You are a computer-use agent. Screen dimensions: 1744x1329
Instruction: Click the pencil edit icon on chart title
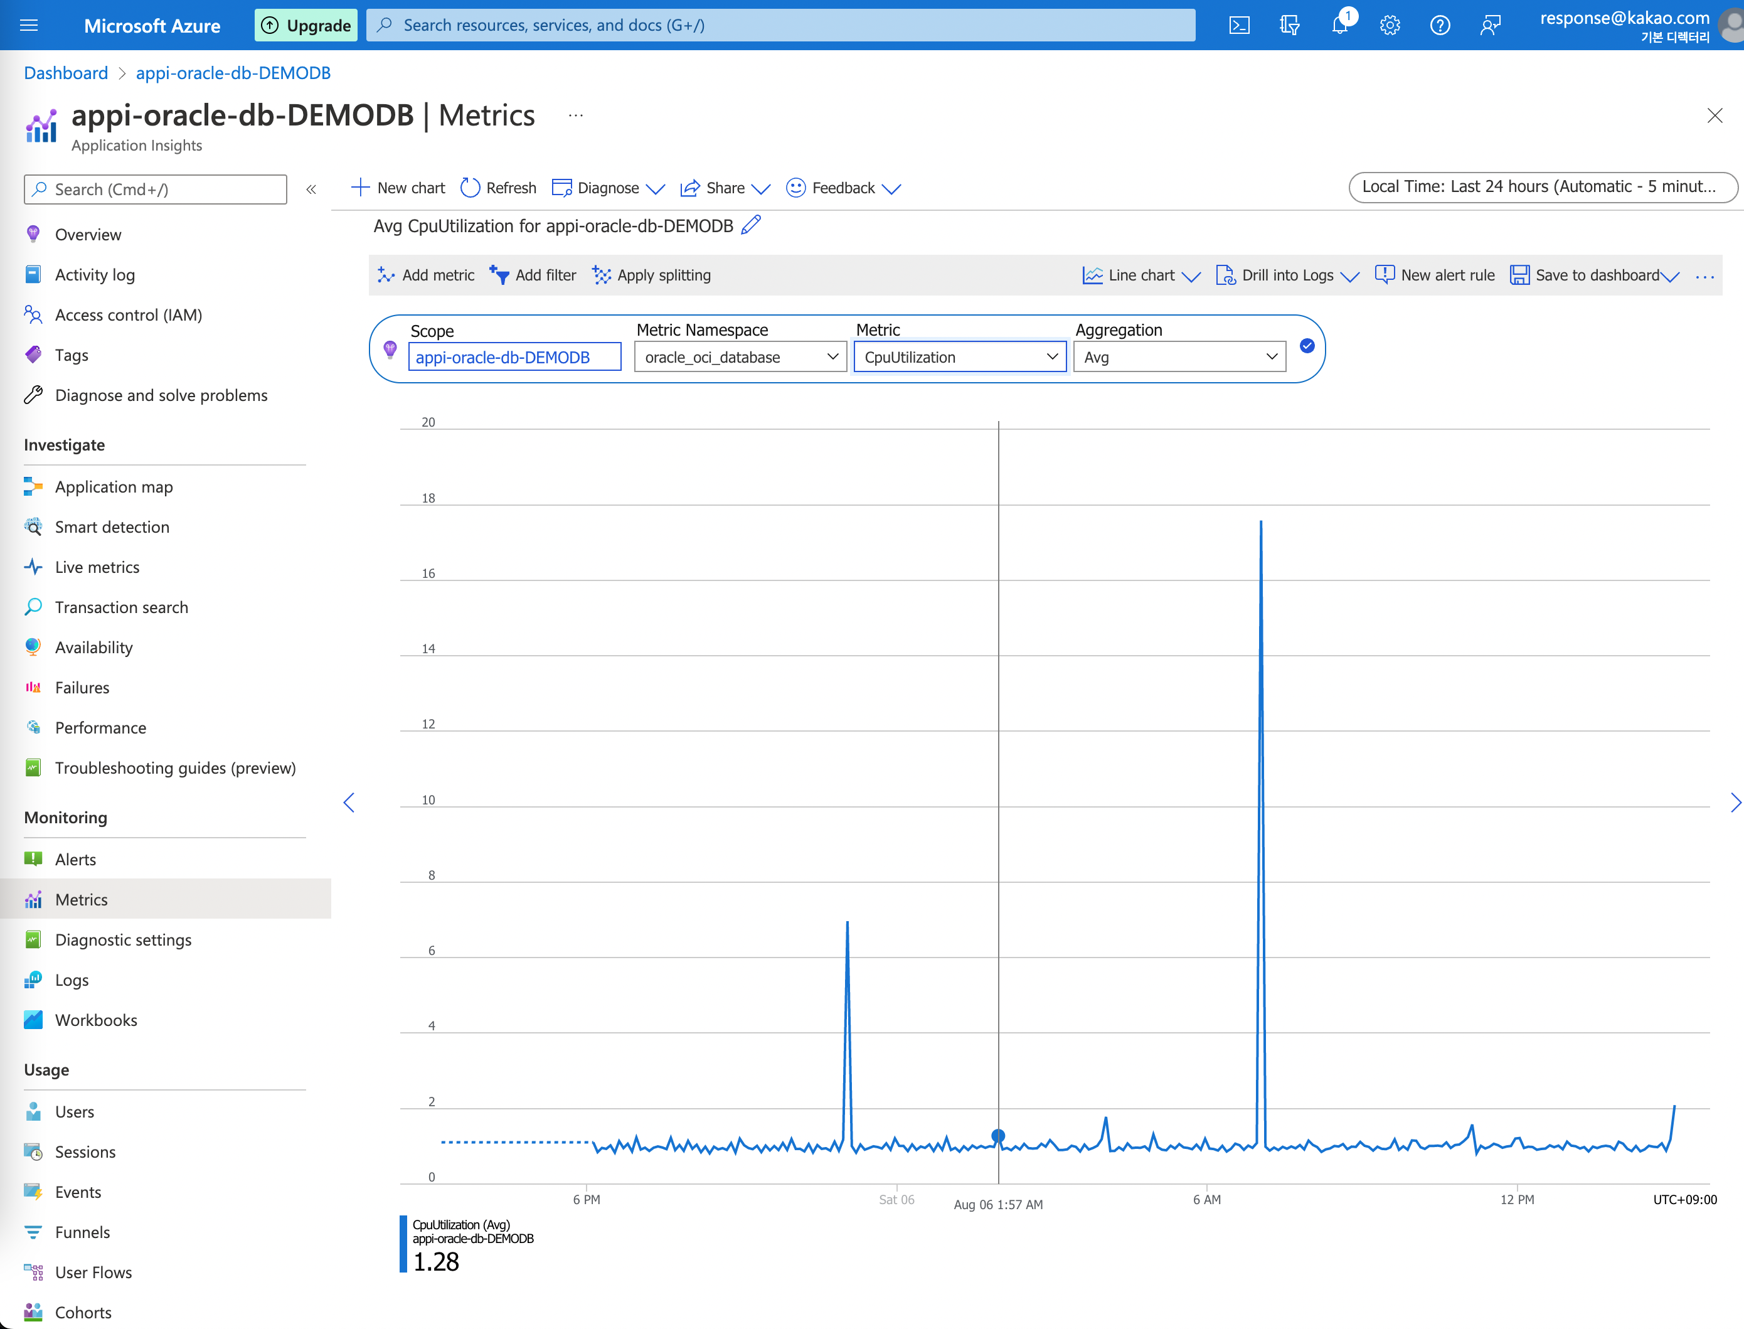click(755, 225)
